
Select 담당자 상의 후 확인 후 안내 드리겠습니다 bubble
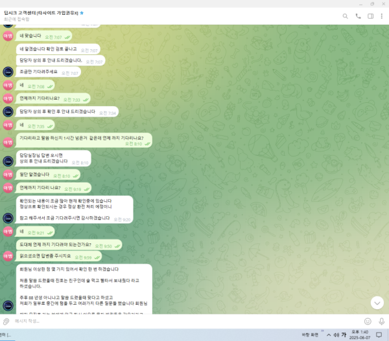[67, 112]
